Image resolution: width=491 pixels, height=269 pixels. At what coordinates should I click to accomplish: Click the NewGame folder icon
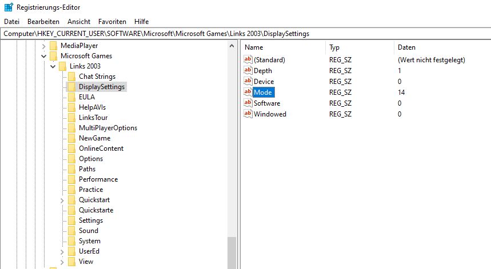(x=71, y=138)
